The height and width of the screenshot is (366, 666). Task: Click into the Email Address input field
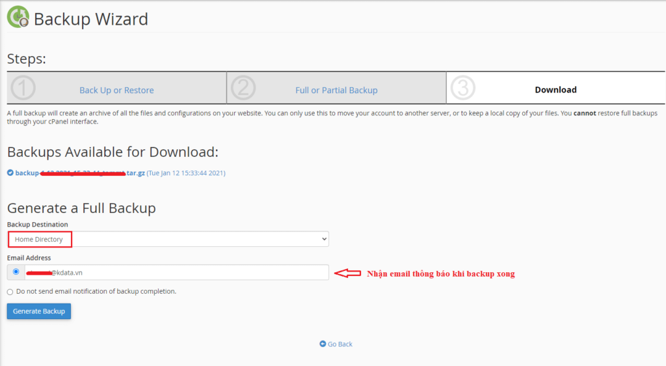[177, 272]
